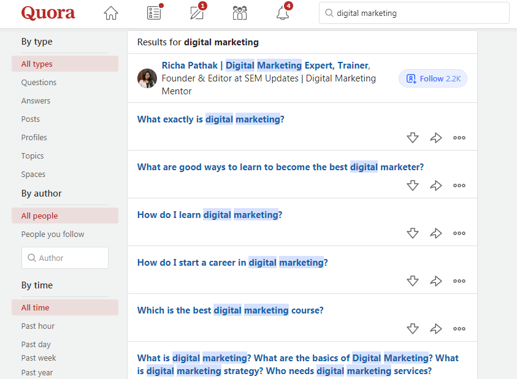Click the search box magnifier icon

(329, 13)
